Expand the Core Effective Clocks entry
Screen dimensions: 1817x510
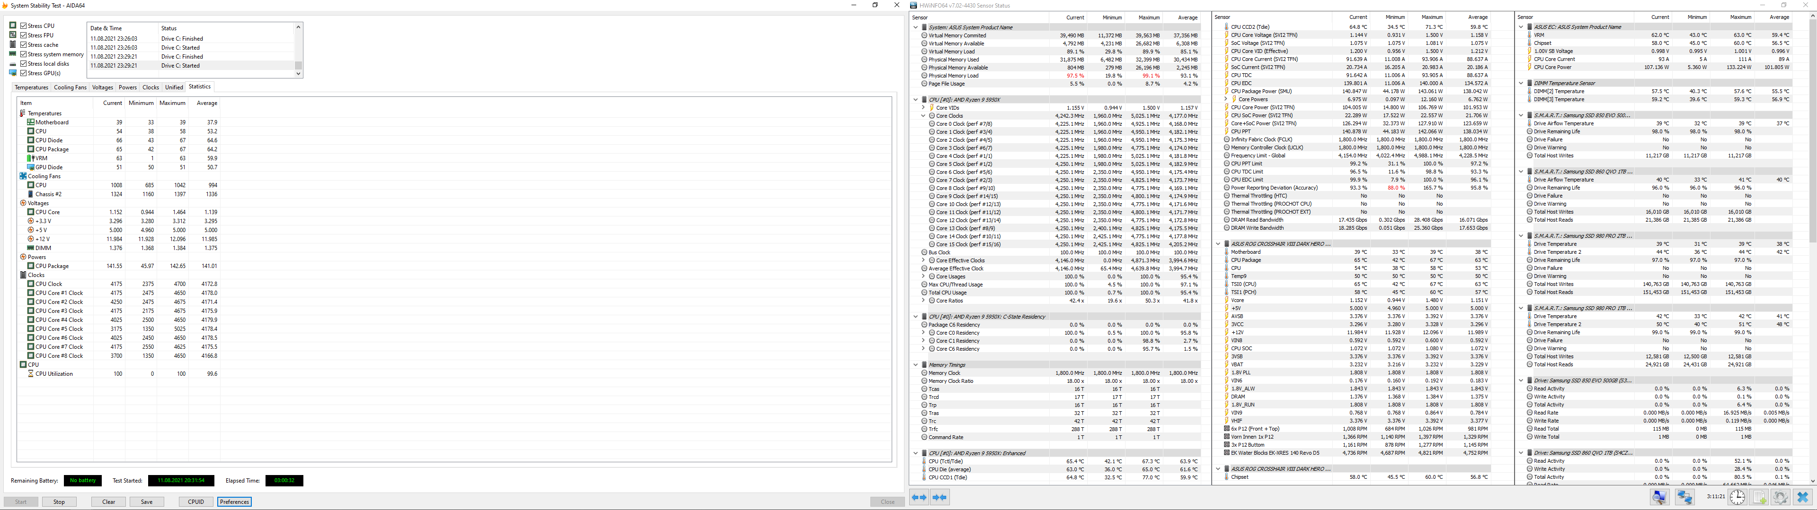[922, 260]
